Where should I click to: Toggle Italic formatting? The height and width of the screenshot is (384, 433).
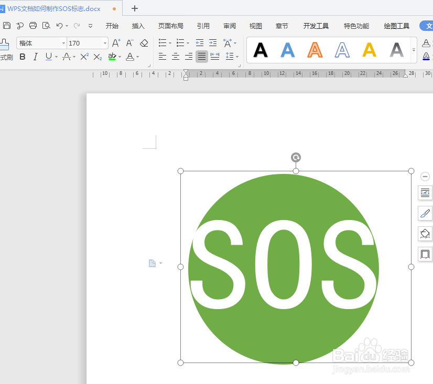tap(35, 57)
